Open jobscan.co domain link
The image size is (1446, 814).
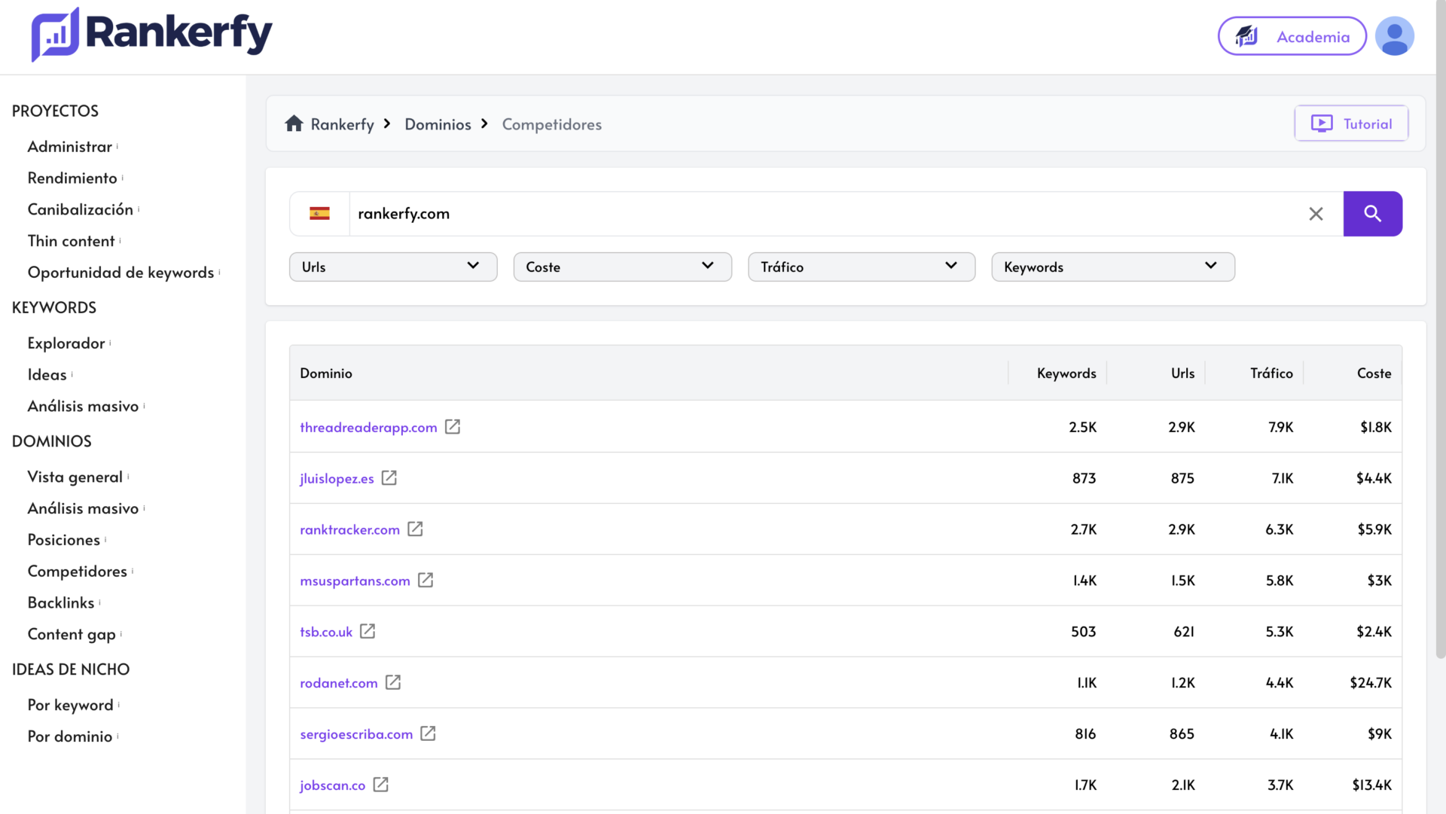(x=332, y=785)
